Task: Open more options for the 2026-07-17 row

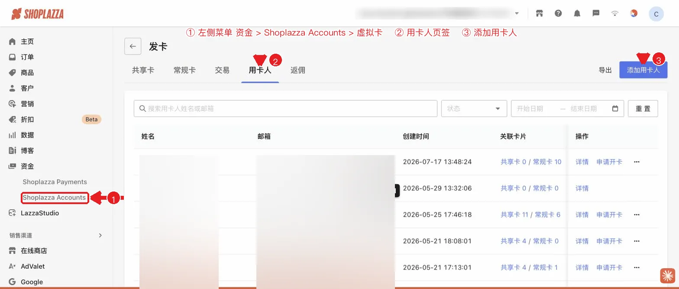Action: coord(637,162)
